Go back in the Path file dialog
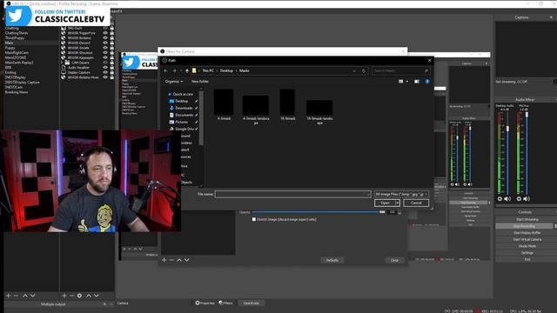557x313 pixels. (165, 70)
